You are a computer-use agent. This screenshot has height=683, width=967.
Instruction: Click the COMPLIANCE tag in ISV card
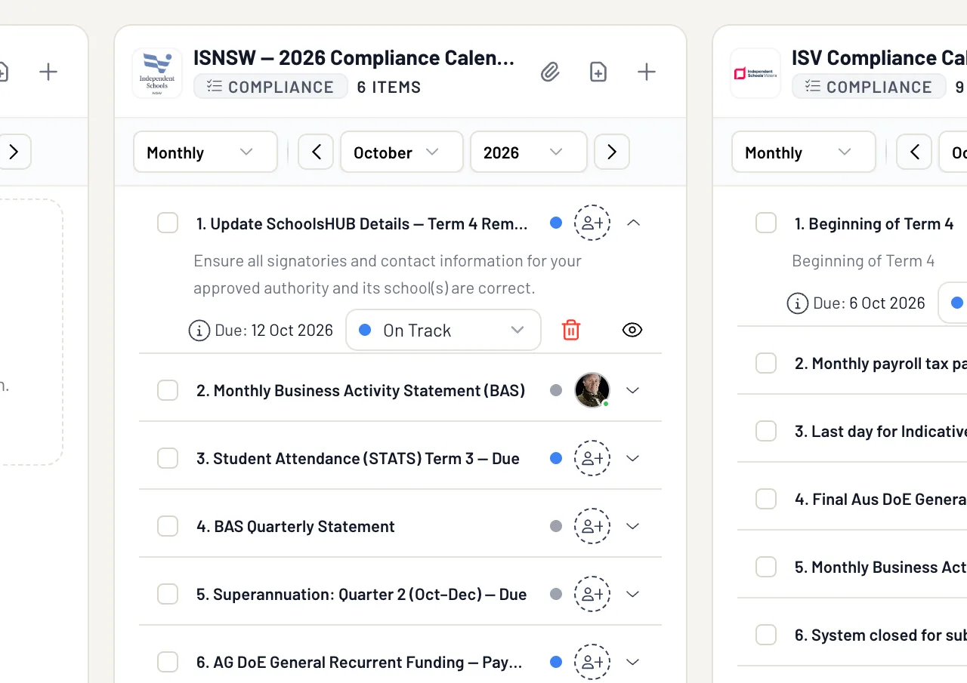[x=869, y=87]
